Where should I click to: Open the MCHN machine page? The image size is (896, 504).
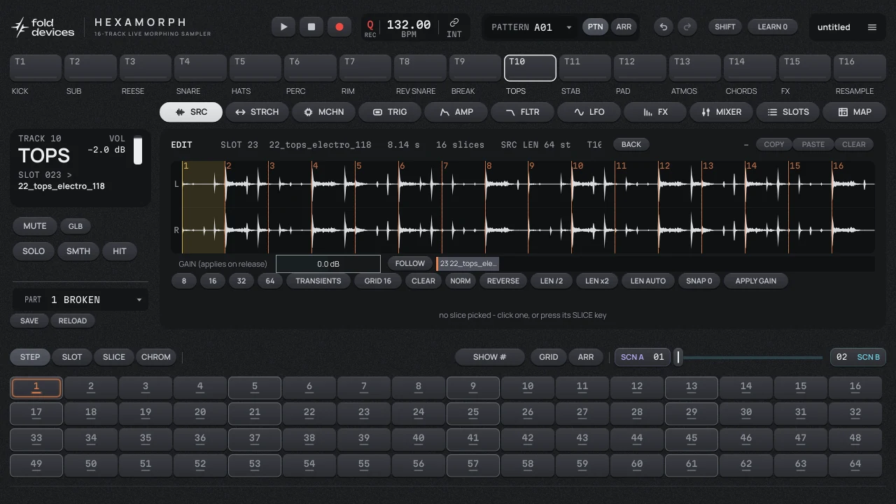coord(323,112)
